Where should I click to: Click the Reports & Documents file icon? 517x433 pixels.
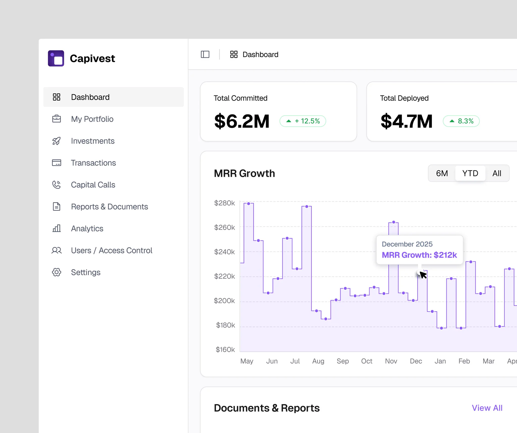(x=57, y=206)
